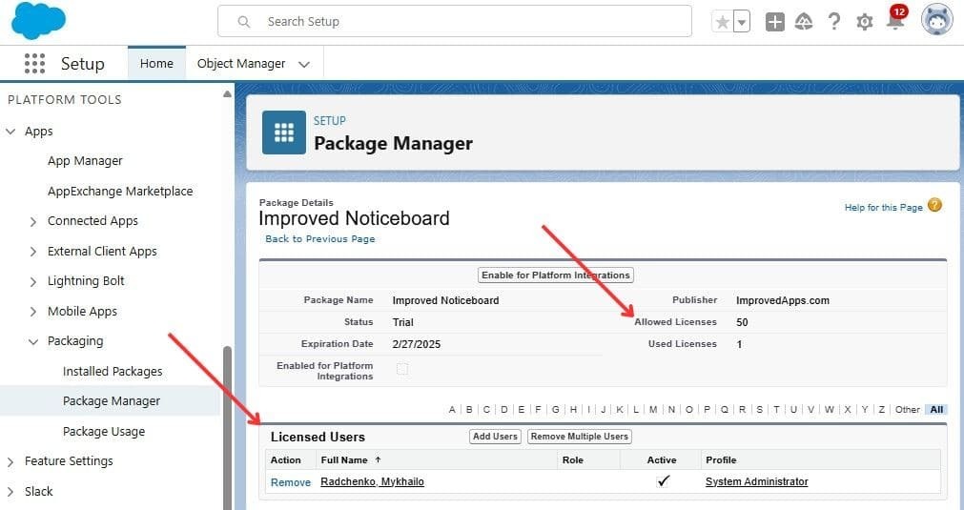Click the Expiration Date value 2/27/2025

coord(417,344)
